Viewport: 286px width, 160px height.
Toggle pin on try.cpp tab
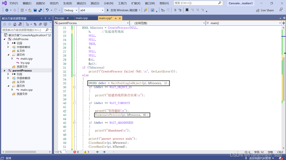click(x=68, y=18)
